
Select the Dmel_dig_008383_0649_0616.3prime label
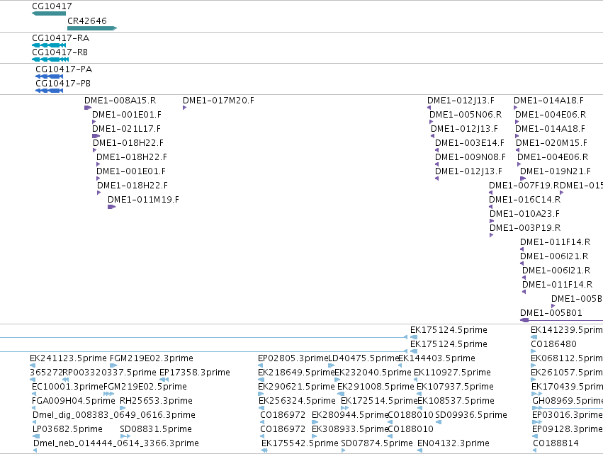coord(114,415)
